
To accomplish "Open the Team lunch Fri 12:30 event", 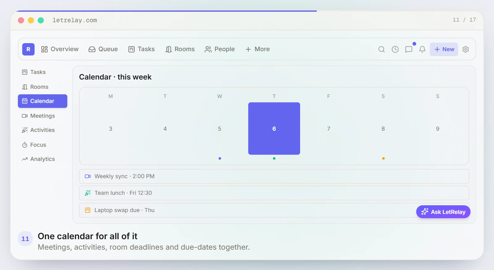I will (274, 193).
